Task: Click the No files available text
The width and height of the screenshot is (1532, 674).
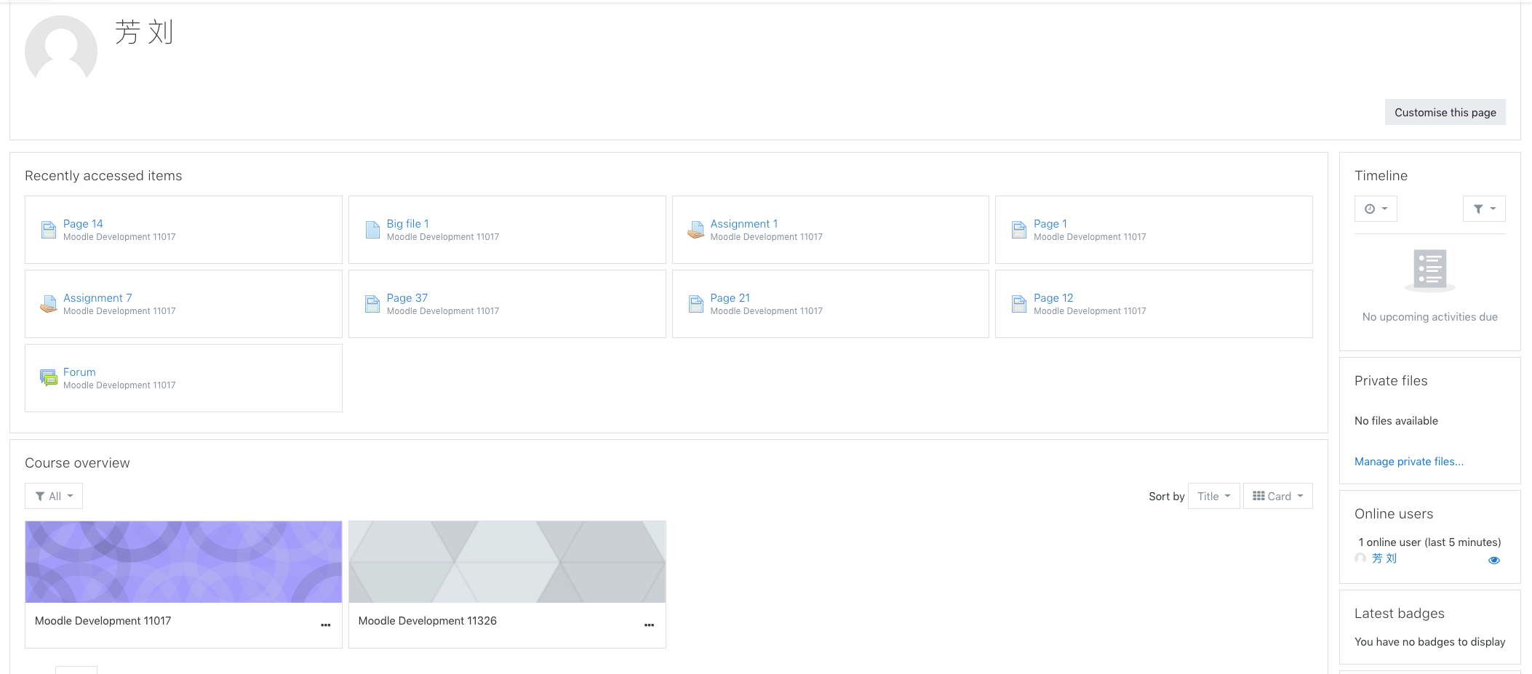Action: [x=1396, y=421]
